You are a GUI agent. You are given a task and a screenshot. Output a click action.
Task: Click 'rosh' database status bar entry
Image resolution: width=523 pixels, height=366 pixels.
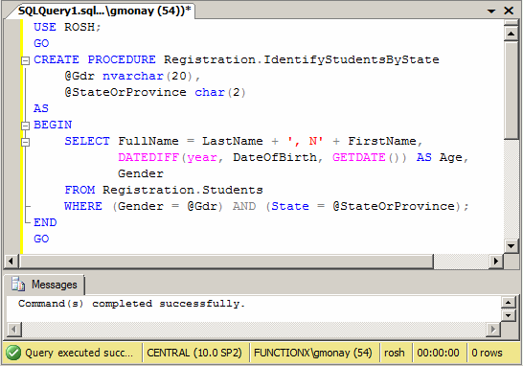pyautogui.click(x=395, y=353)
